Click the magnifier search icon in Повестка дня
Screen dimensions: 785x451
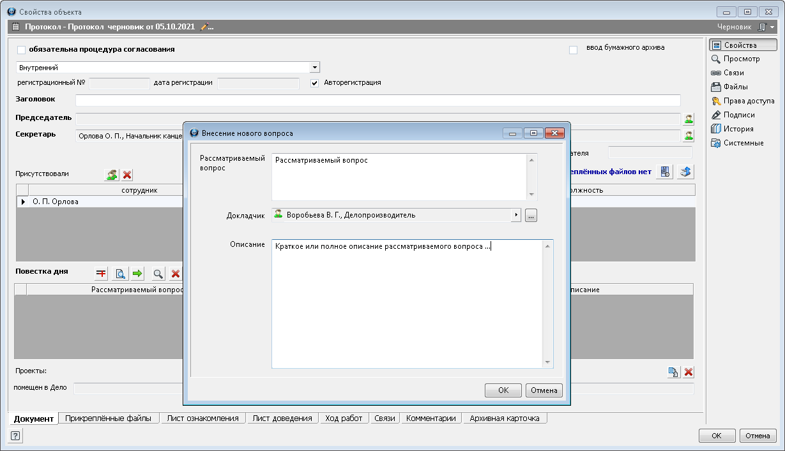(x=158, y=274)
